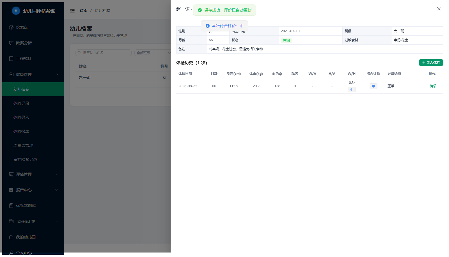
Task: Click the 在园 status tag
Action: [287, 40]
